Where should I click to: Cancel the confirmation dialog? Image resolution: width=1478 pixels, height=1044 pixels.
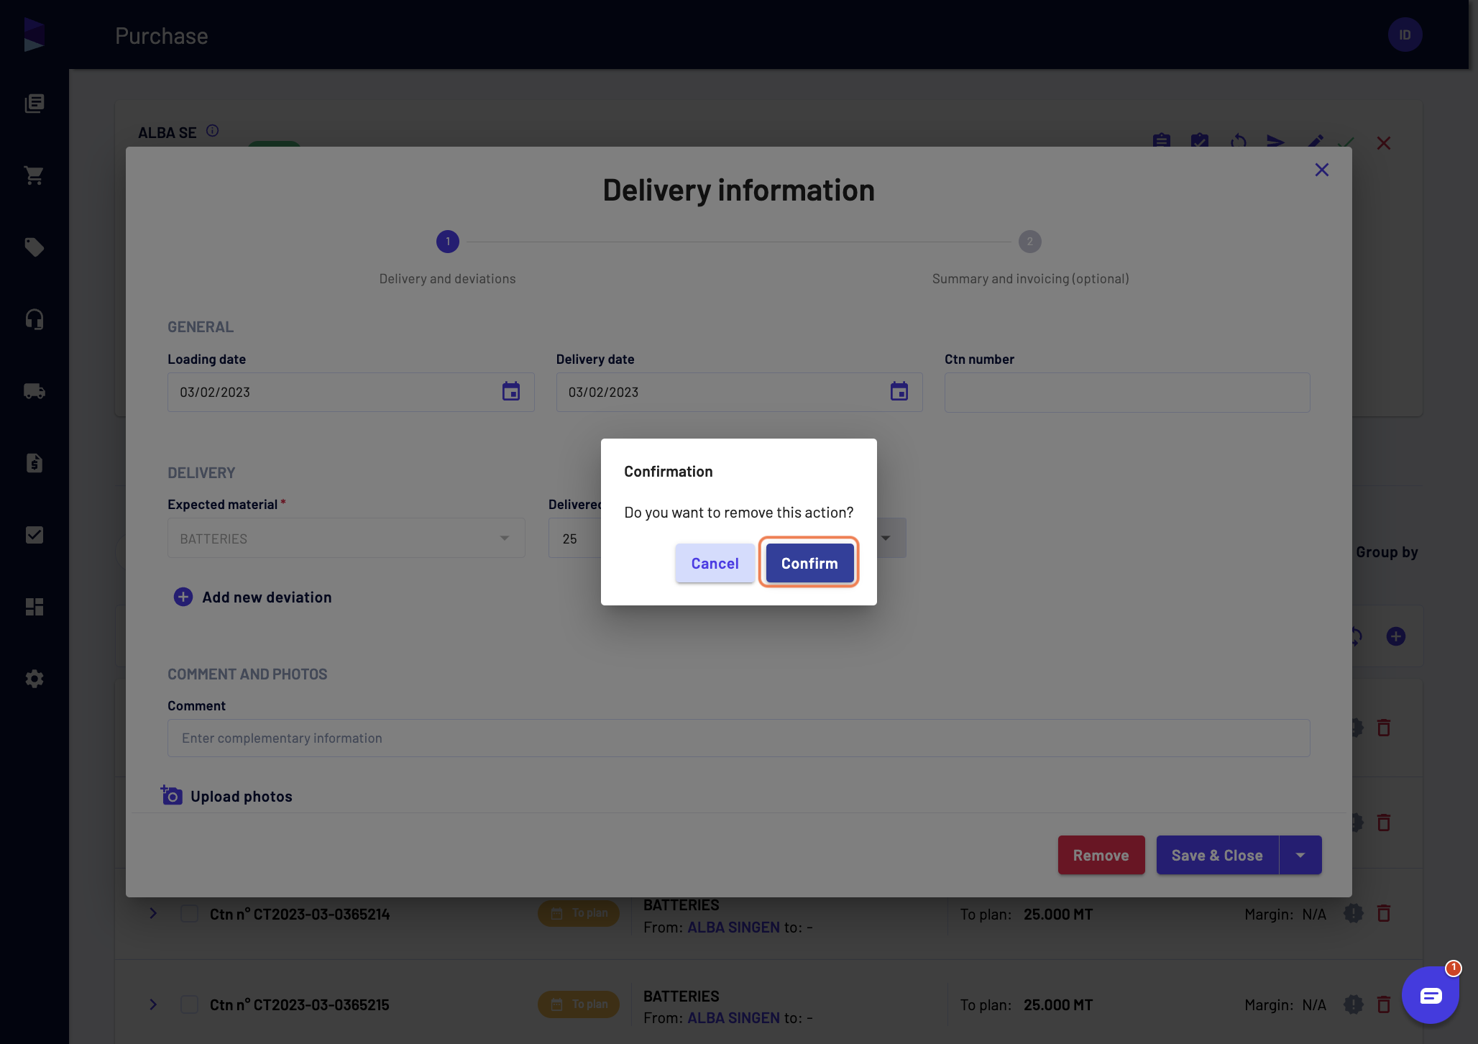pyautogui.click(x=715, y=563)
